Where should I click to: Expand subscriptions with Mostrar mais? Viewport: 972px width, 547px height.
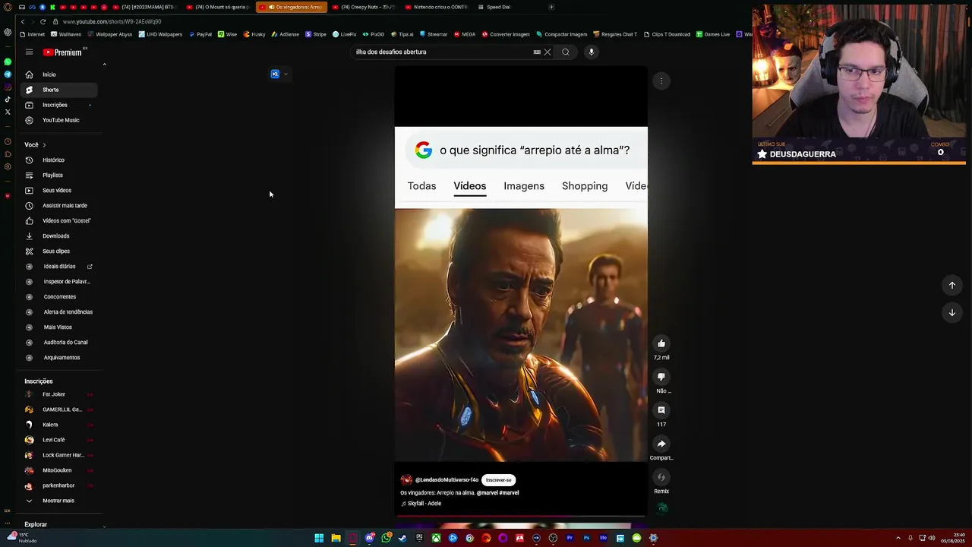tap(58, 501)
